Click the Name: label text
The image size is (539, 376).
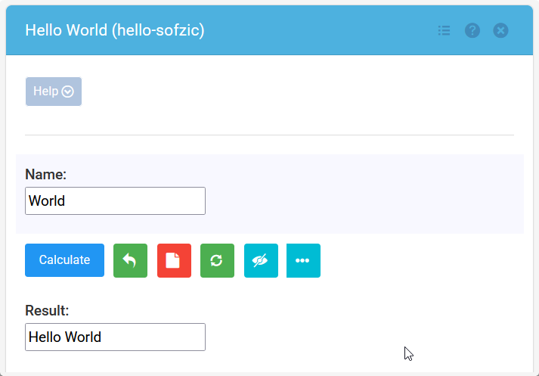[x=45, y=175]
